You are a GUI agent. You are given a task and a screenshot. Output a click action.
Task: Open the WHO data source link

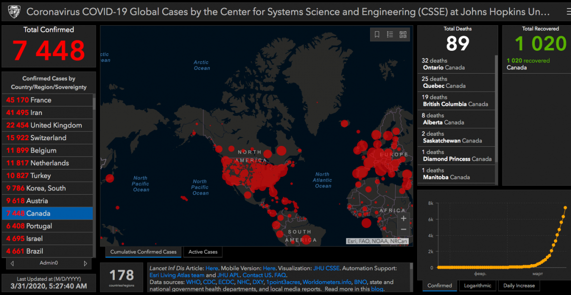[193, 282]
